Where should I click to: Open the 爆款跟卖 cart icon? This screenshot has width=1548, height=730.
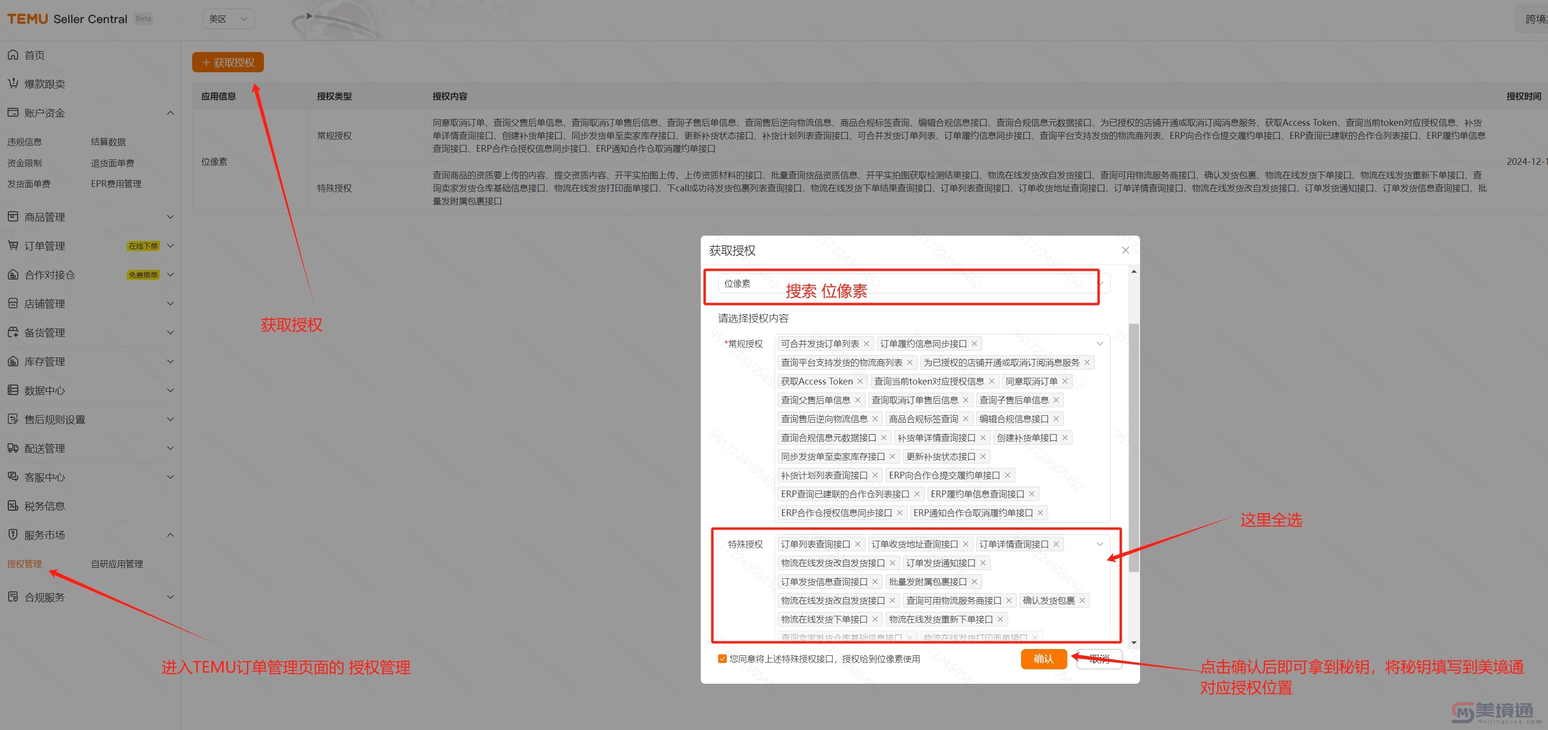13,83
